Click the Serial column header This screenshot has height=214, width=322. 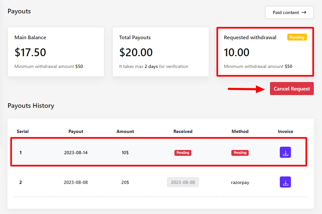point(23,131)
